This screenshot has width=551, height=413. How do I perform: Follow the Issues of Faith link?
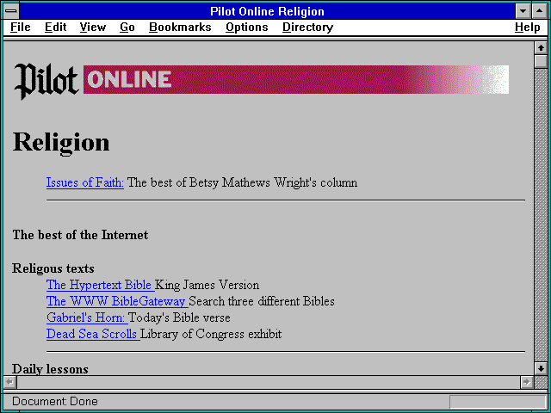point(85,182)
